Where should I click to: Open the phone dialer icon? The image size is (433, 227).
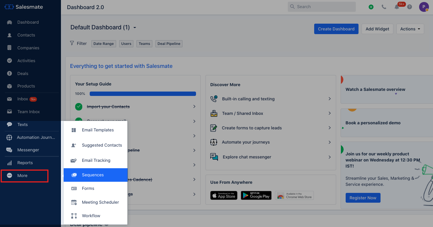click(384, 7)
